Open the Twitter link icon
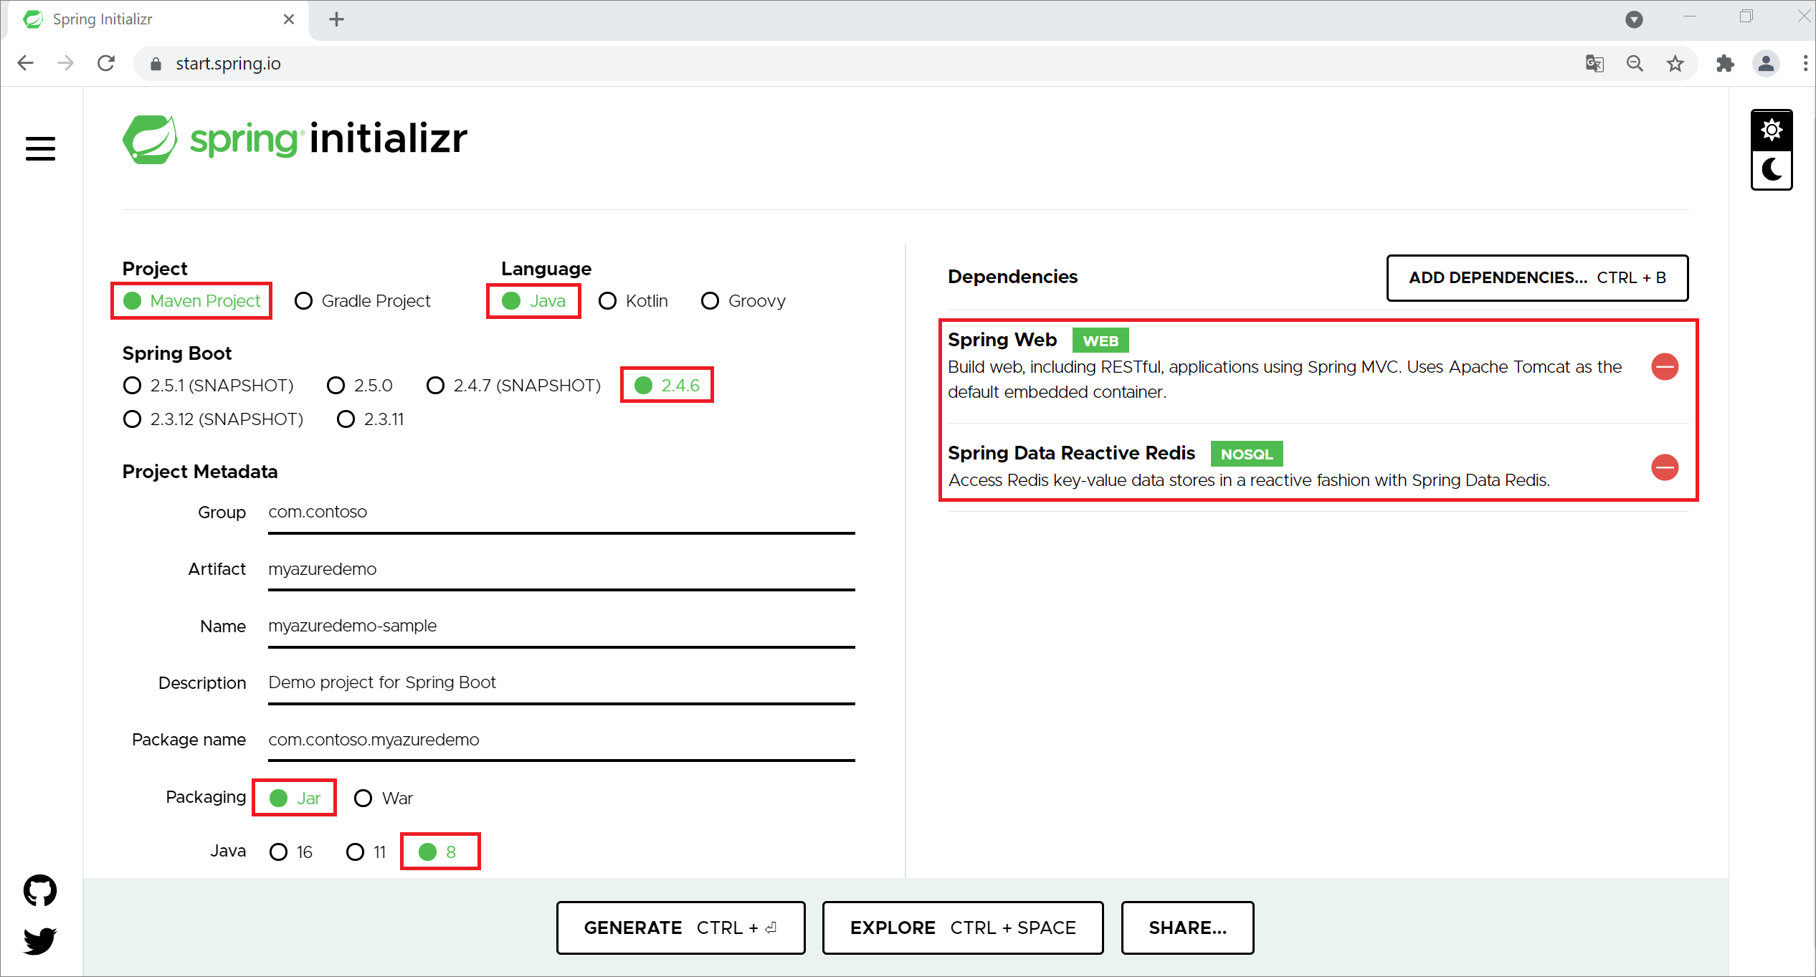Viewport: 1816px width, 977px height. 40,941
